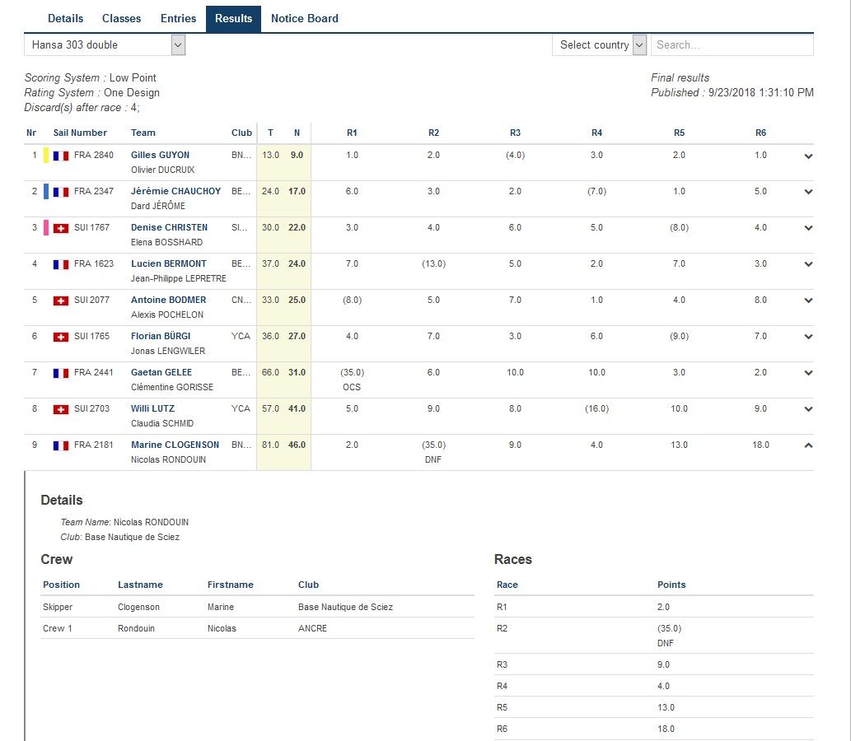Sort by the N net column header
Screen dimensions: 851x741
(297, 133)
